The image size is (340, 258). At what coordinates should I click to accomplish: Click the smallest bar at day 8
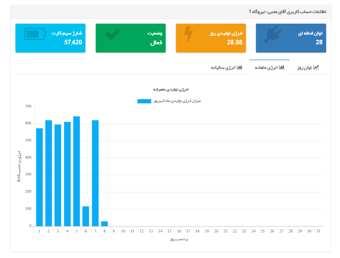[104, 224]
